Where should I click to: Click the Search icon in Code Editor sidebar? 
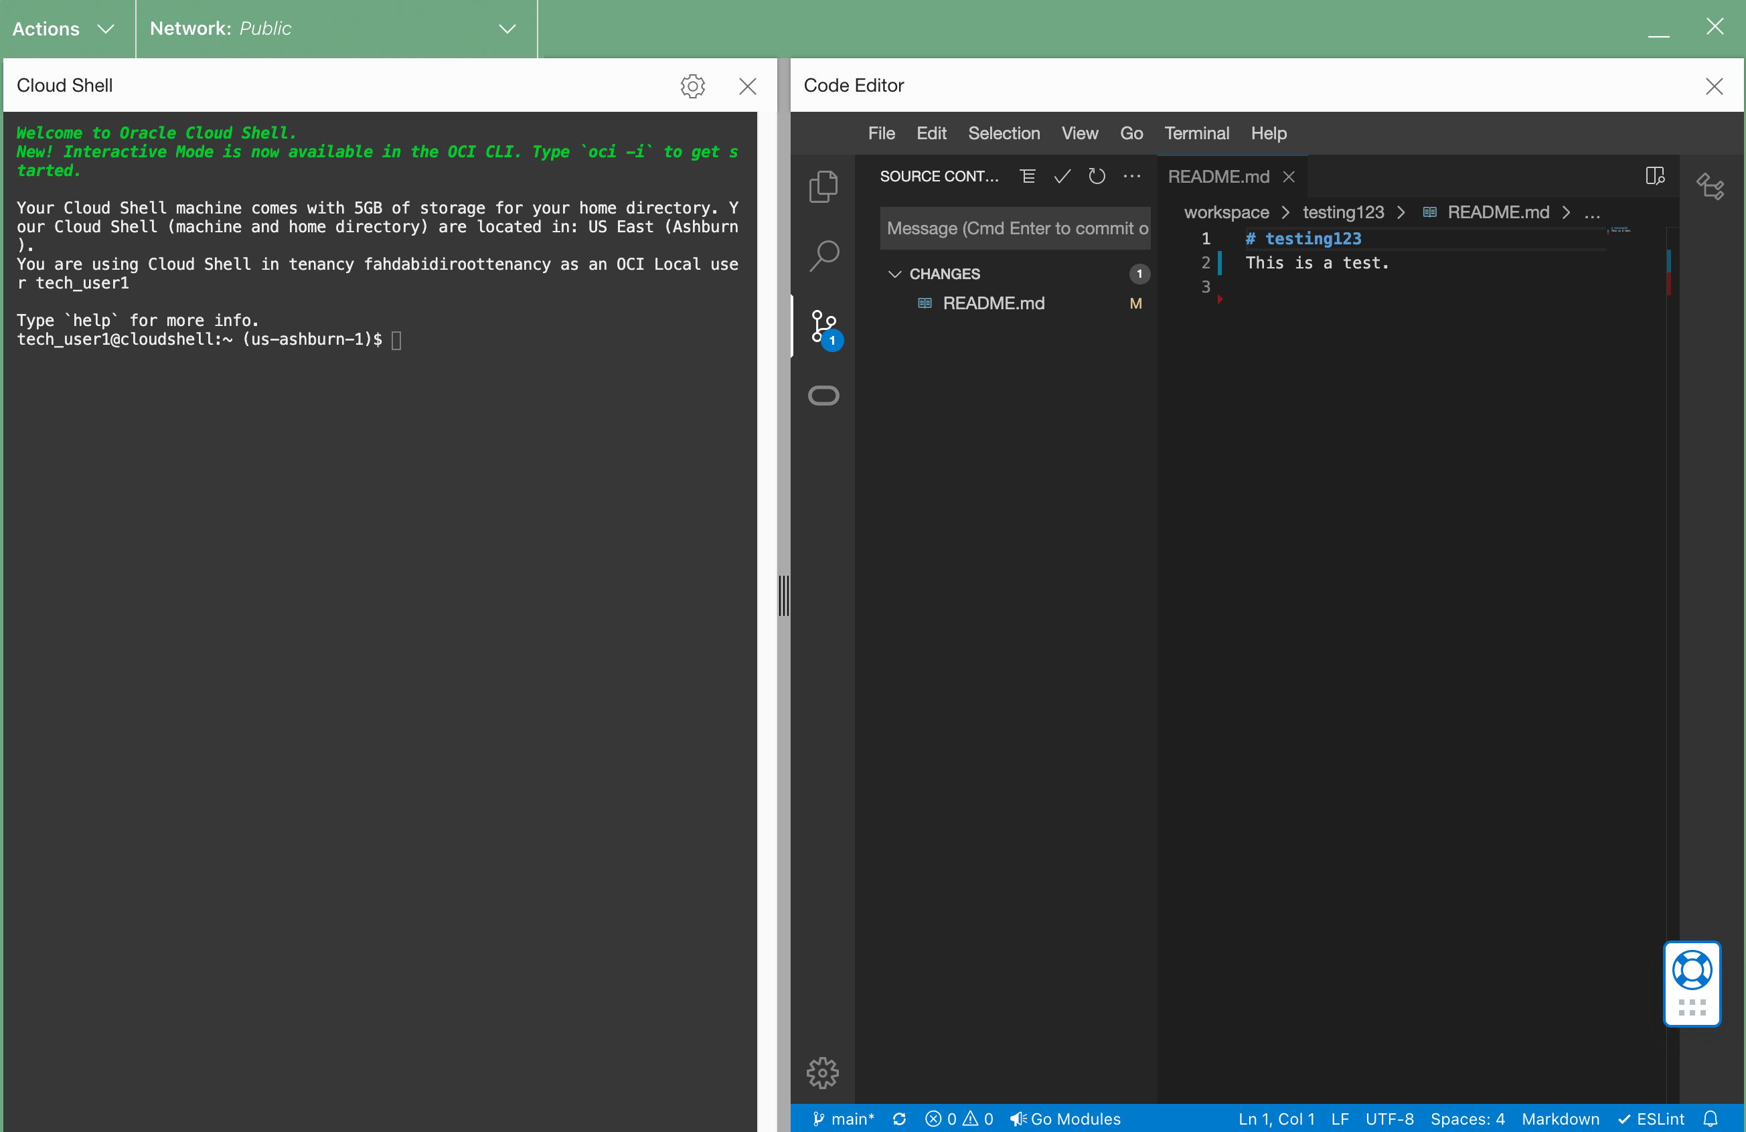[x=823, y=254]
